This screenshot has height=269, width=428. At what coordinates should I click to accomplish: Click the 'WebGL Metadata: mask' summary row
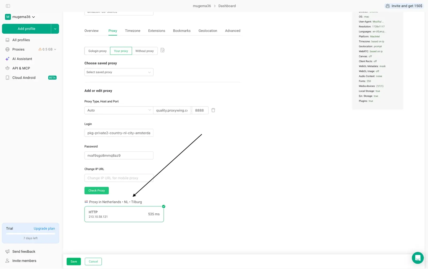(x=372, y=66)
